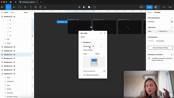The width and height of the screenshot is (174, 98).
Task: Select the контакты layer
Action: pyautogui.click(x=16, y=93)
